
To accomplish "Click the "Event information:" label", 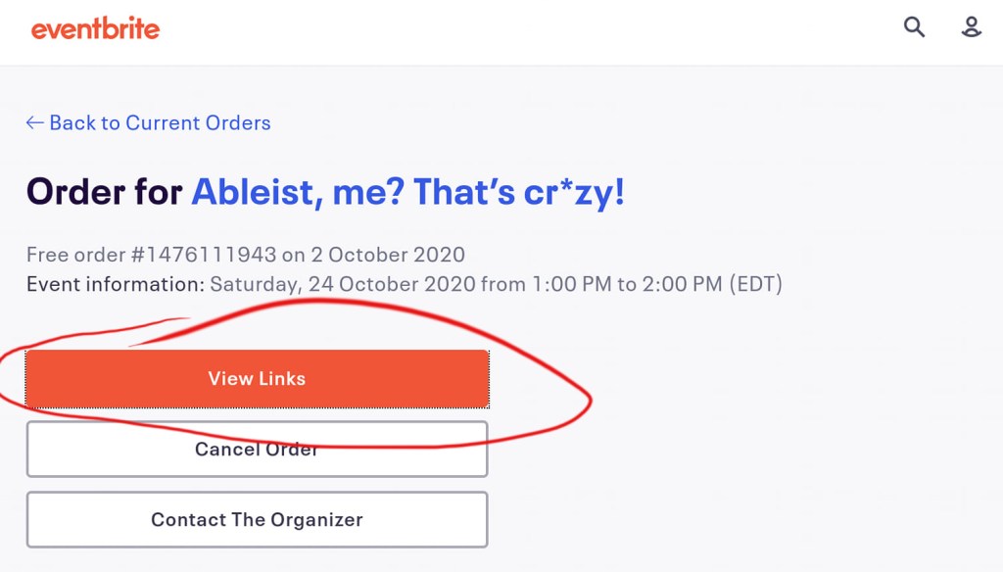I will (x=116, y=285).
